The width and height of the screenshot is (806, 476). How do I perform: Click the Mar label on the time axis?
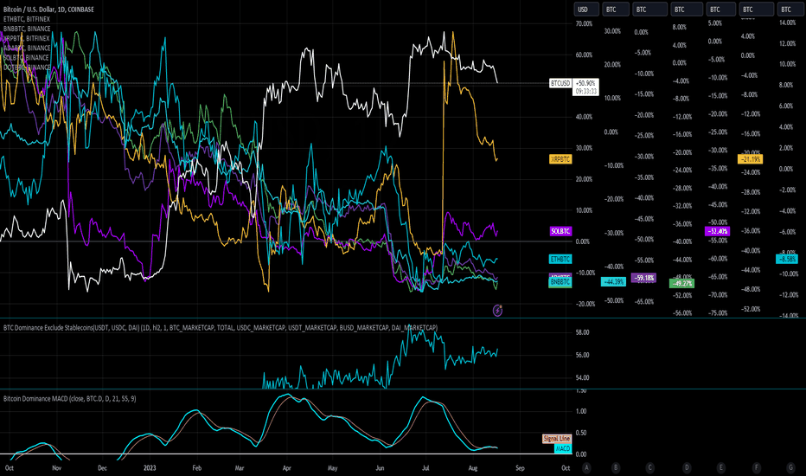240,468
